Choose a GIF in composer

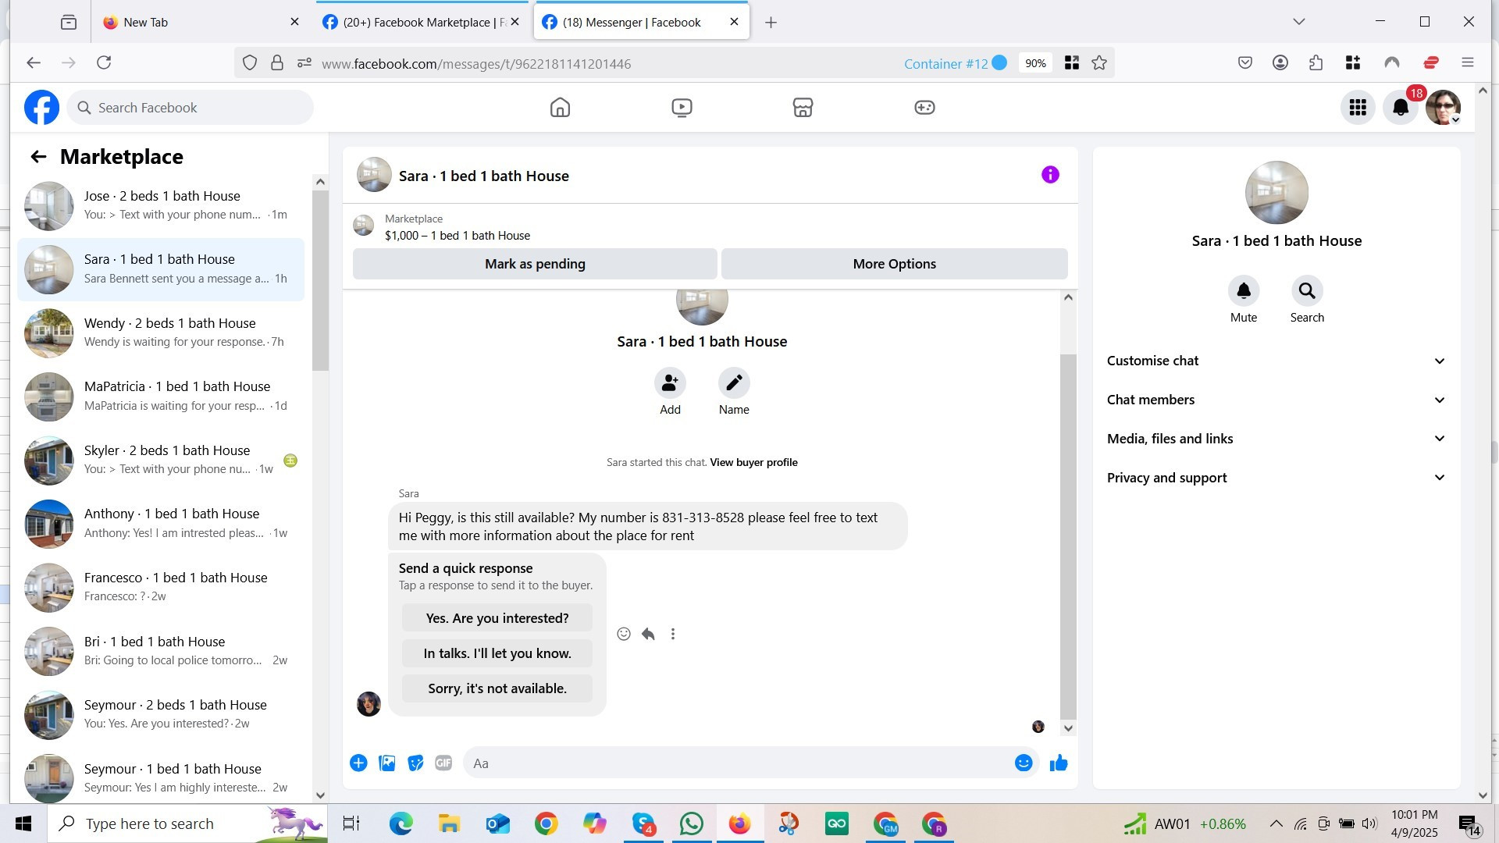point(443,763)
